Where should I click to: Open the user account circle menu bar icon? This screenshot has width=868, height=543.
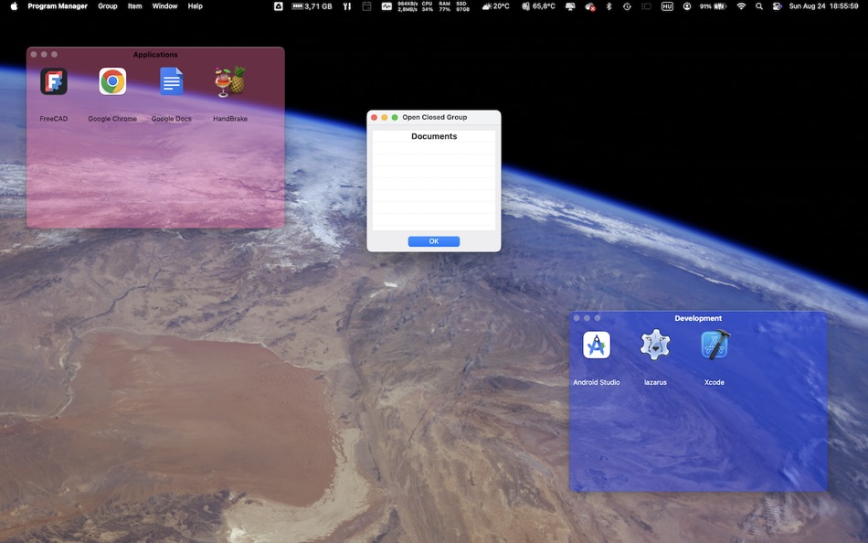687,6
